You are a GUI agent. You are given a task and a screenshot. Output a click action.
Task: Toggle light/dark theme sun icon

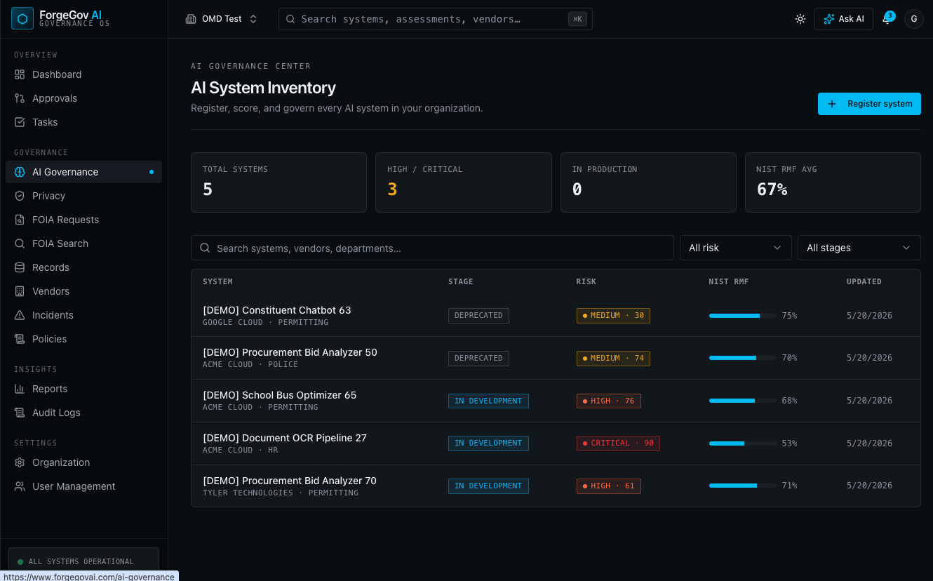[x=800, y=19]
